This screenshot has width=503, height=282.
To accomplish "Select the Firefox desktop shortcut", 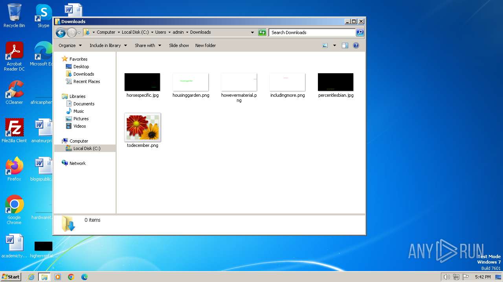I will point(14,169).
